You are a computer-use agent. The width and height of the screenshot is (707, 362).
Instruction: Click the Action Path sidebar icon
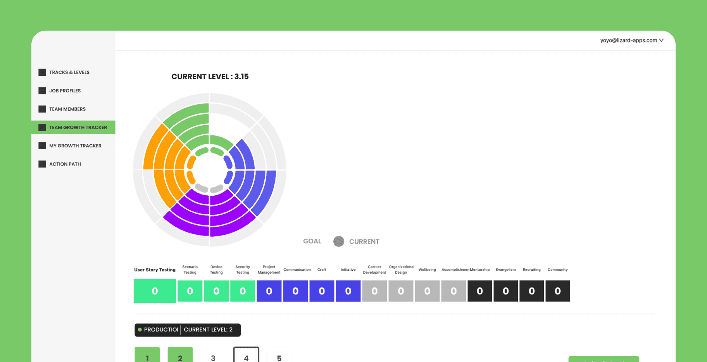(x=42, y=164)
